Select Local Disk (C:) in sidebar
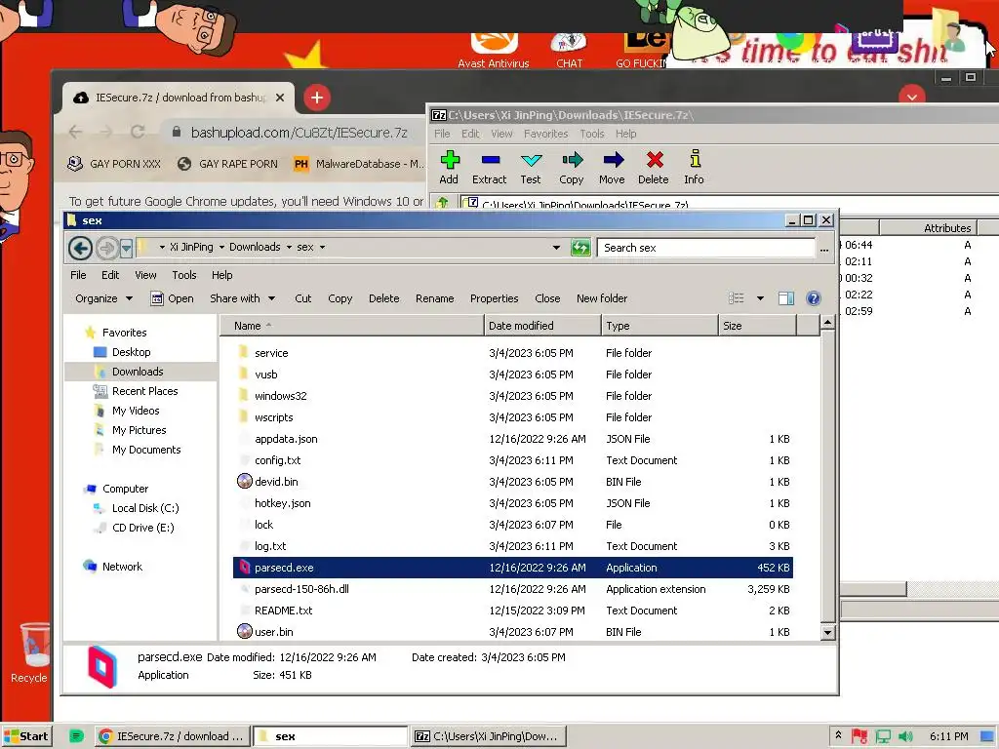This screenshot has height=749, width=999. click(145, 508)
